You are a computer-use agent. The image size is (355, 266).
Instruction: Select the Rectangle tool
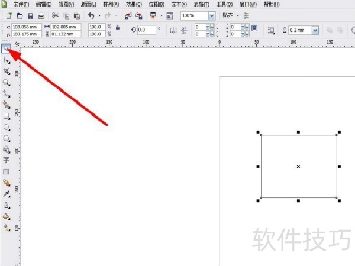7,116
